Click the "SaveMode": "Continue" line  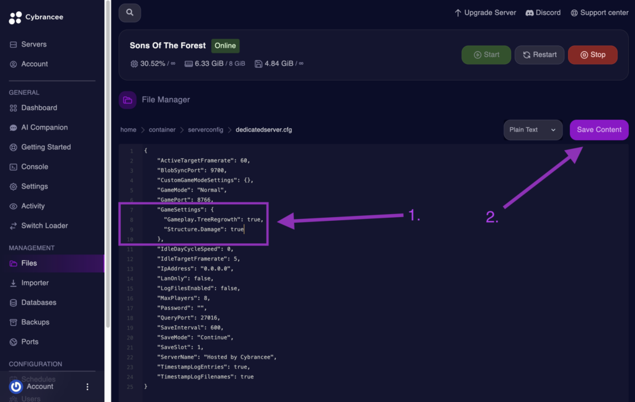195,337
